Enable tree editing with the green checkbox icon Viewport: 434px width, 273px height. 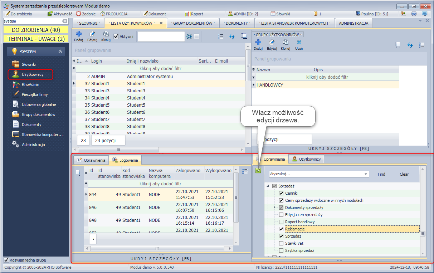pos(258,171)
